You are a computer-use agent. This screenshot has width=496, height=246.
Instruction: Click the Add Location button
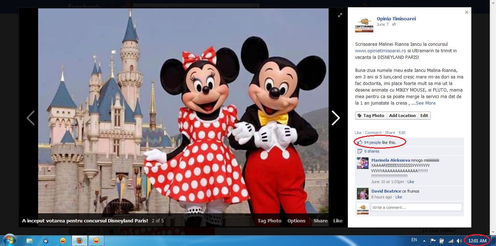(402, 116)
